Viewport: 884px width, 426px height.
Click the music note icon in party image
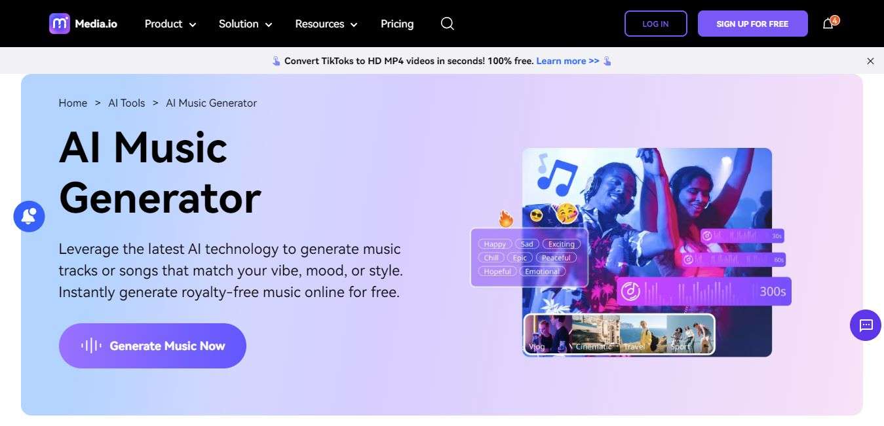click(x=558, y=178)
